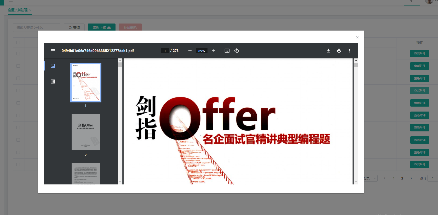Rotate the PDF counterclockwise
Screen dimensions: 438x215
pyautogui.click(x=237, y=51)
